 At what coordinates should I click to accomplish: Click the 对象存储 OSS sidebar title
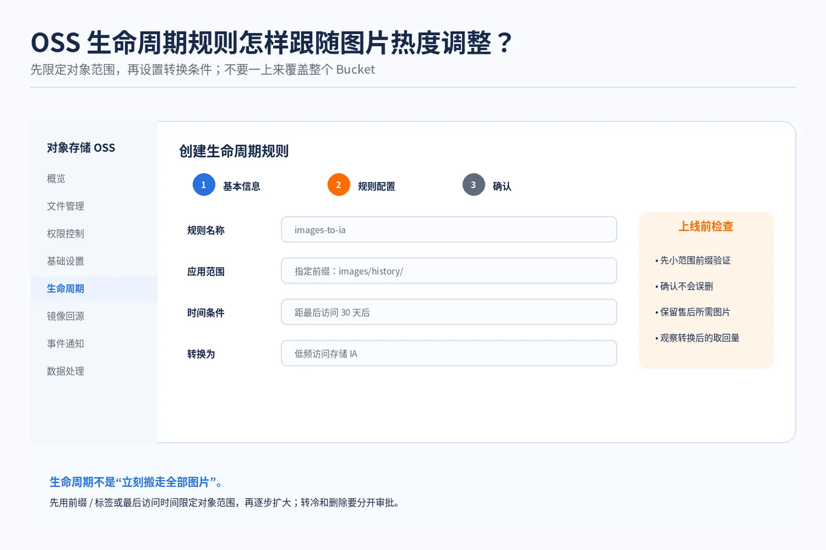click(81, 148)
